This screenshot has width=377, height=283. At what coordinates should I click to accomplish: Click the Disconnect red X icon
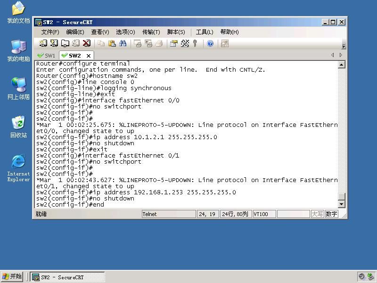[x=87, y=43]
